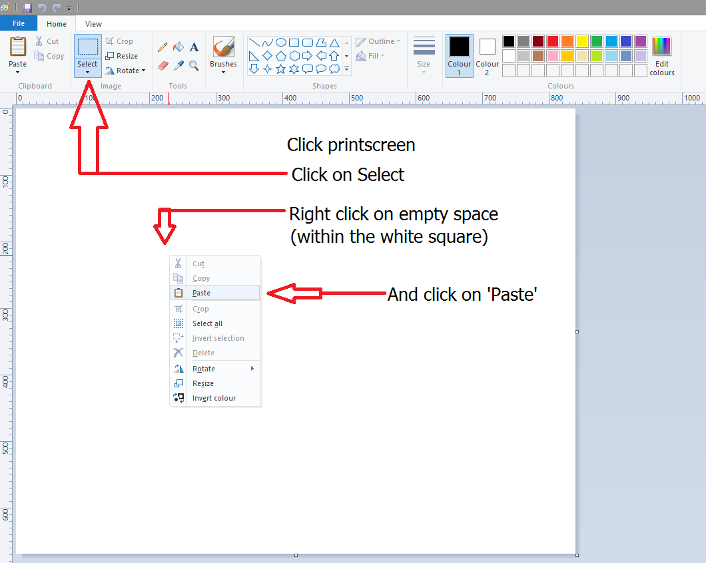Choose the Rectangle shape
Viewport: 706px width, 563px height.
tap(294, 43)
